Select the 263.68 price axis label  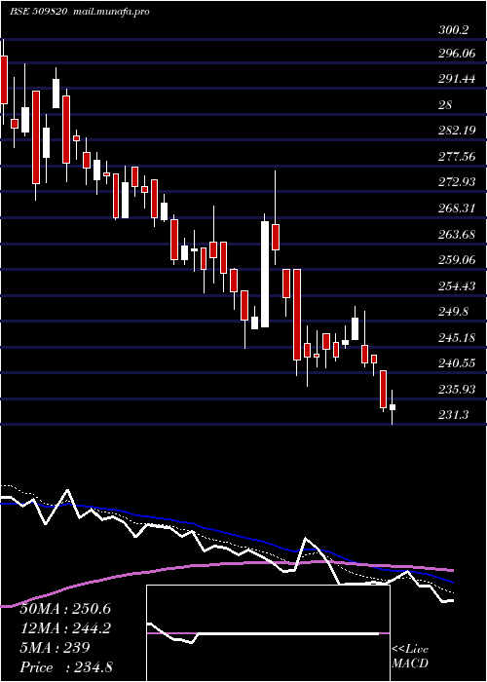[456, 235]
